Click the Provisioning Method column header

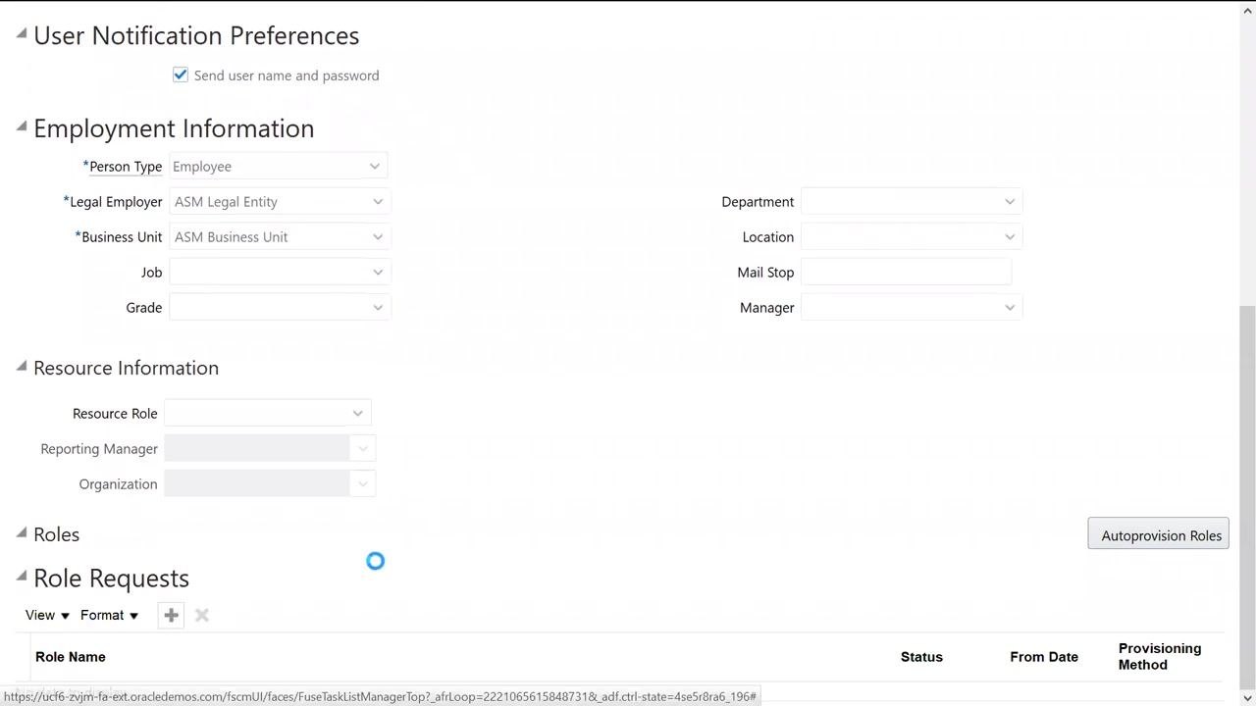[1160, 656]
